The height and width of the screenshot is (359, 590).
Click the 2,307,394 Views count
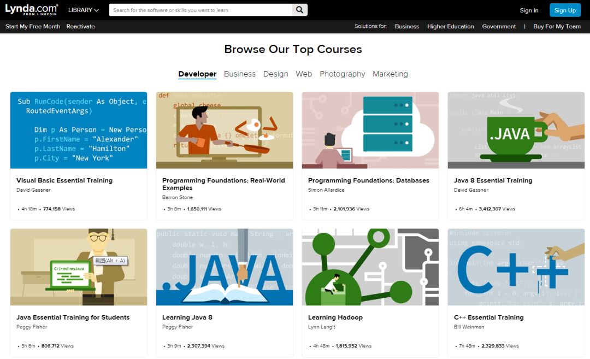(x=205, y=346)
